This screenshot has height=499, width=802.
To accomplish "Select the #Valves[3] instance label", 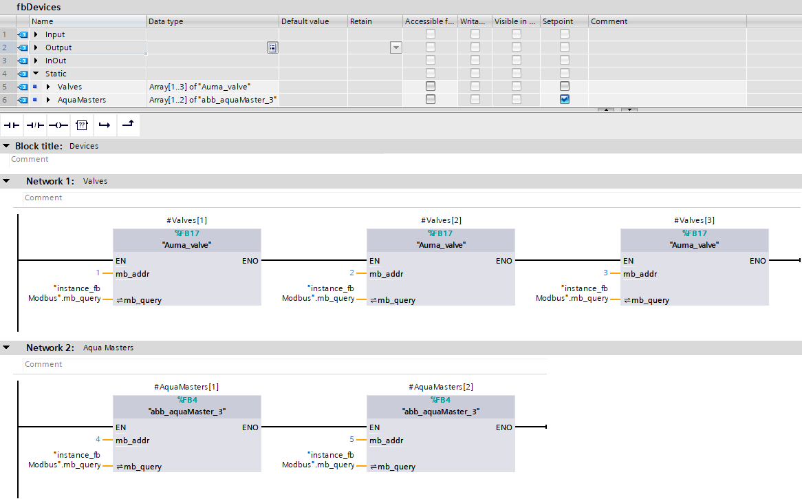I will click(x=694, y=220).
